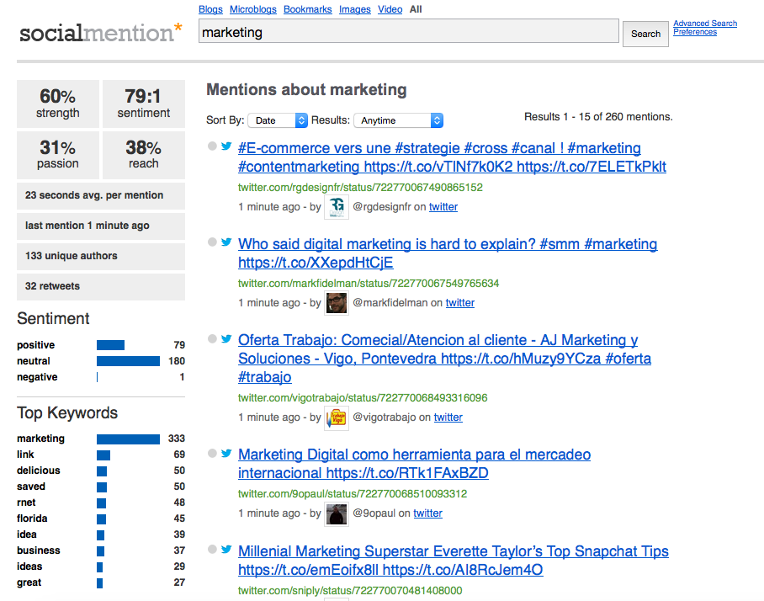Click the 'business' keyword label
Image resolution: width=764 pixels, height=601 pixels.
(x=39, y=550)
